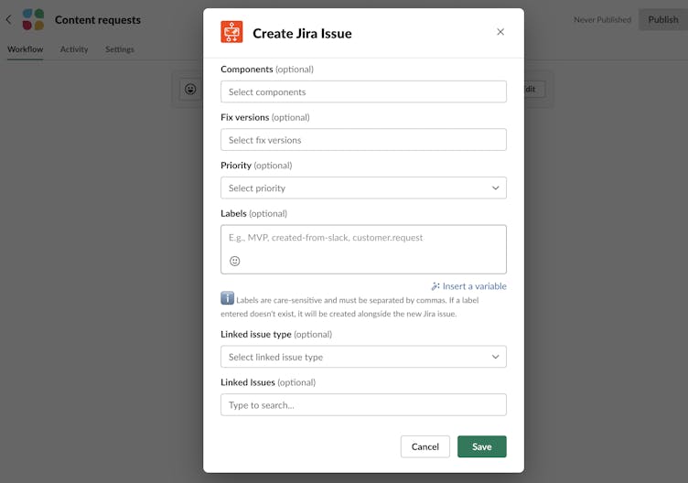Expand priority list via chevron arrow

495,188
